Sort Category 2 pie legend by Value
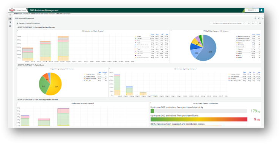This screenshot has height=144, width=280. (x=100, y=72)
